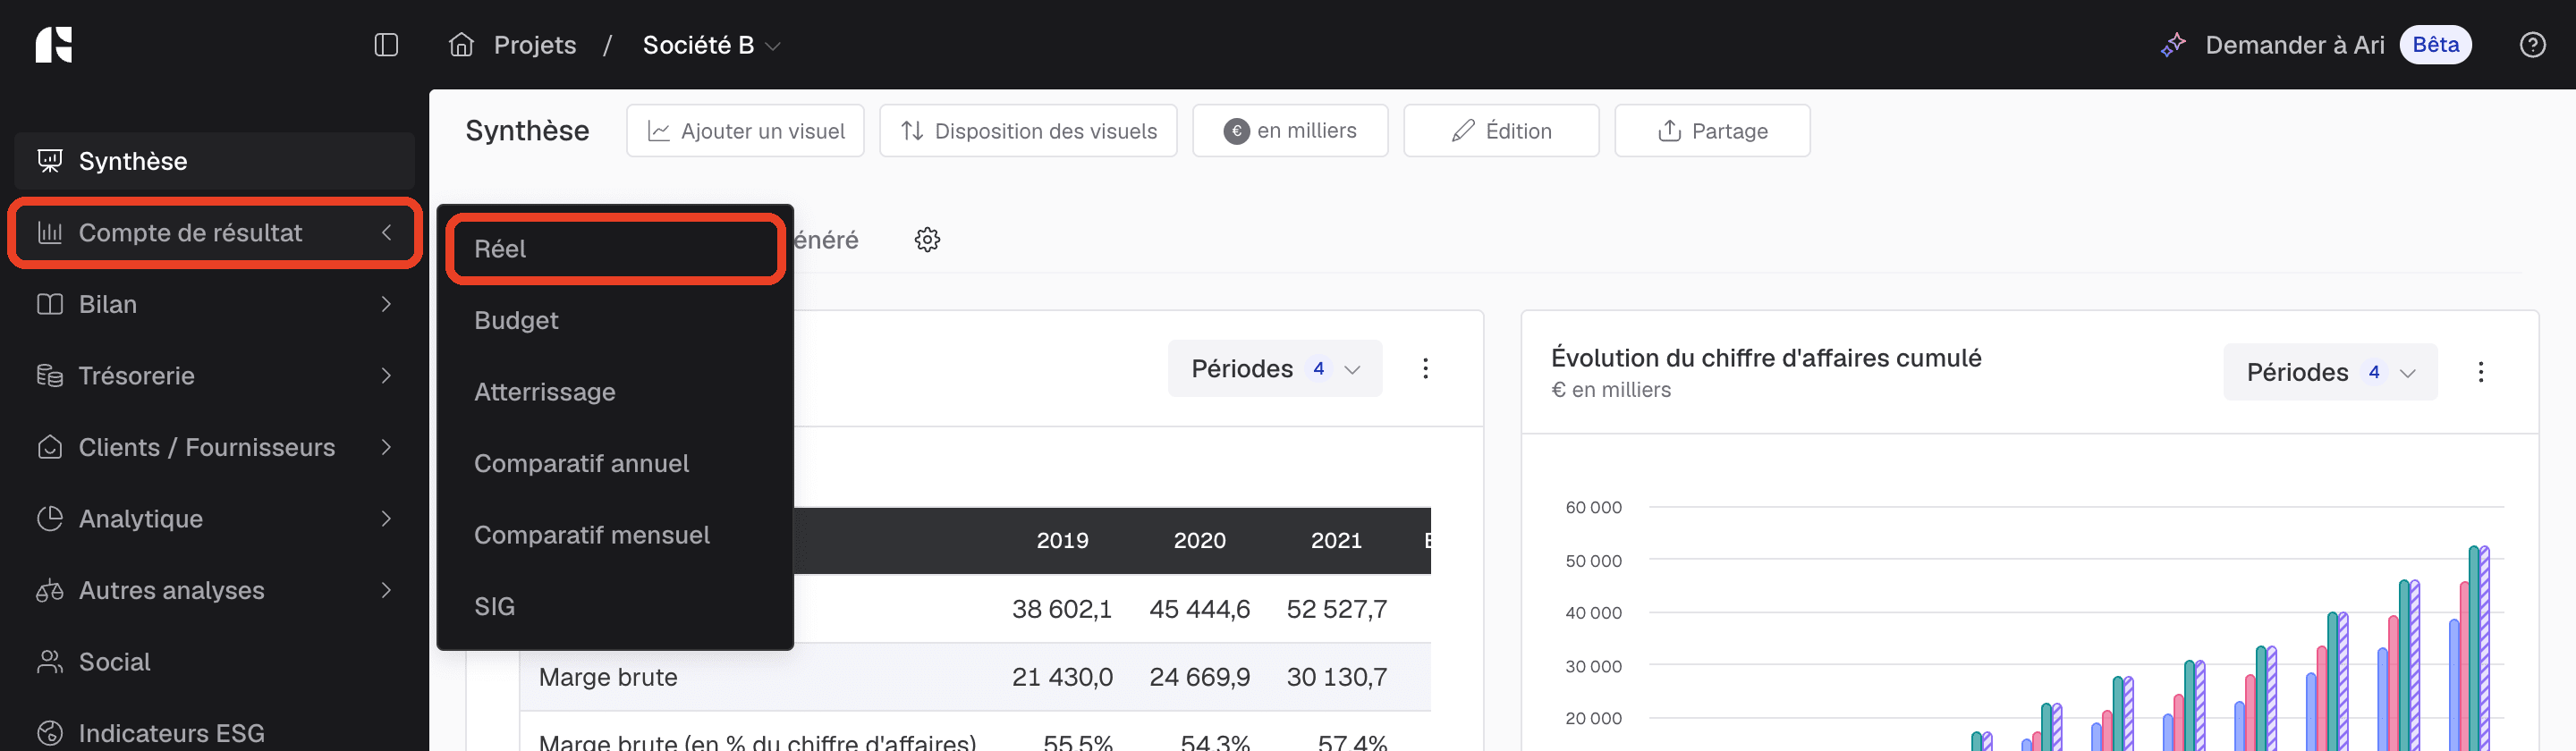Viewport: 2576px width, 751px height.
Task: Click Disposition des visuels button
Action: (x=1028, y=131)
